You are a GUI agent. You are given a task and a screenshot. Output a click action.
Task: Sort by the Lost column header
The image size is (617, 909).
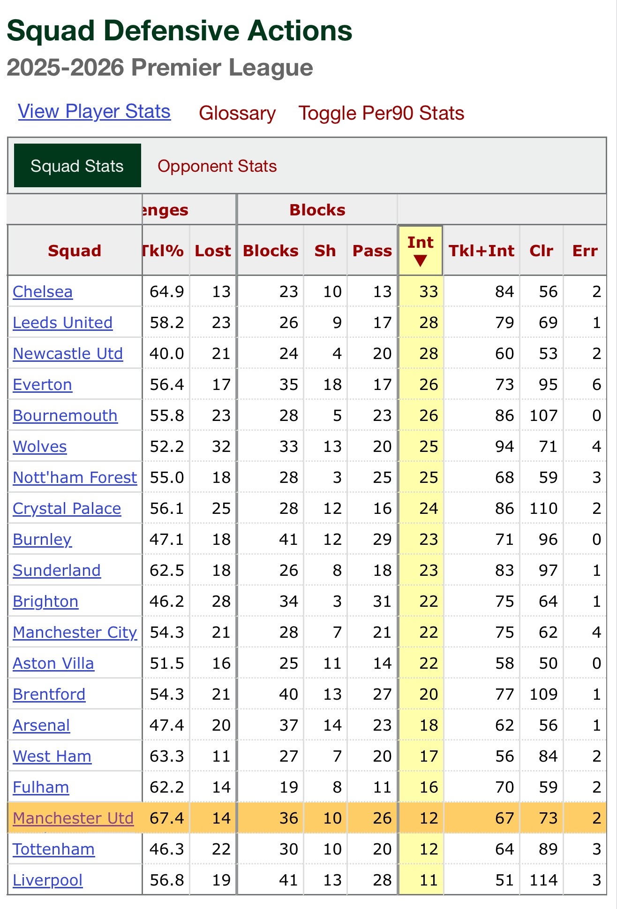point(213,251)
